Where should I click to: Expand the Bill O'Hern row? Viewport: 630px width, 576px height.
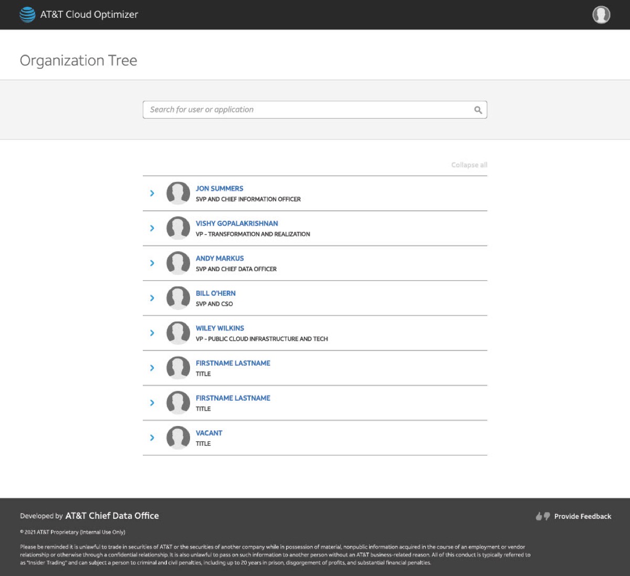[x=152, y=298]
